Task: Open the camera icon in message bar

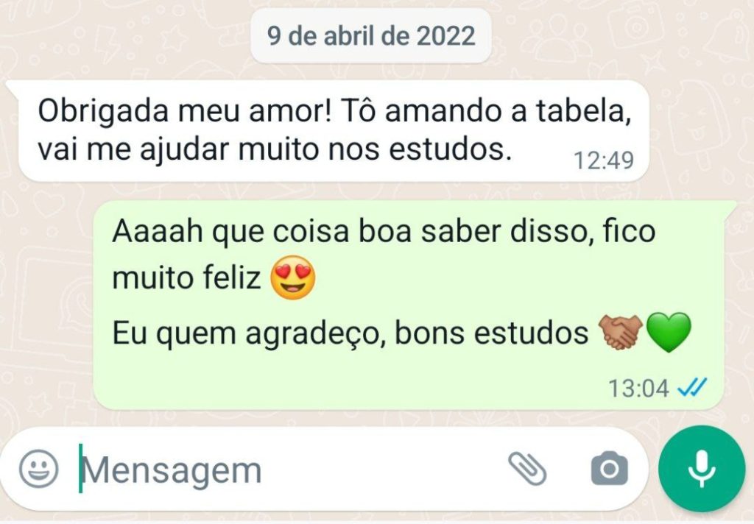Action: (609, 468)
